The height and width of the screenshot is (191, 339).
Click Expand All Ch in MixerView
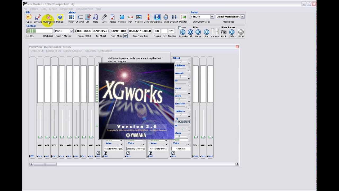click(53, 51)
